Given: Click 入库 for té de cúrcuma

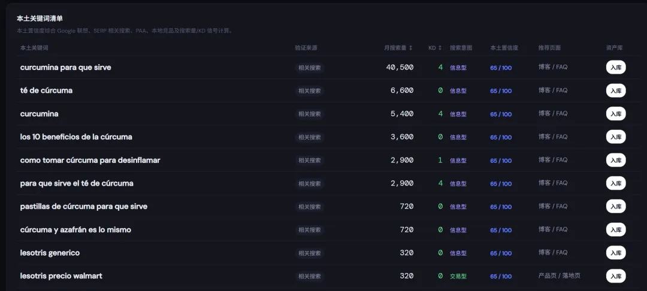Looking at the screenshot, I should [616, 90].
